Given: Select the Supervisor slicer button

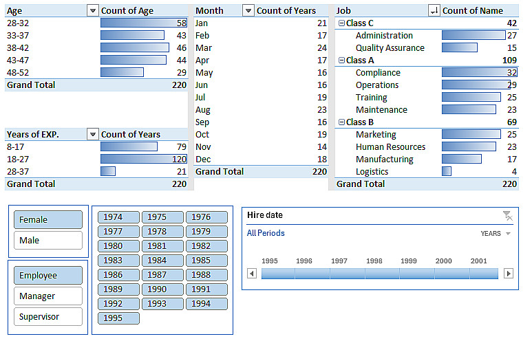Looking at the screenshot, I should (x=48, y=317).
